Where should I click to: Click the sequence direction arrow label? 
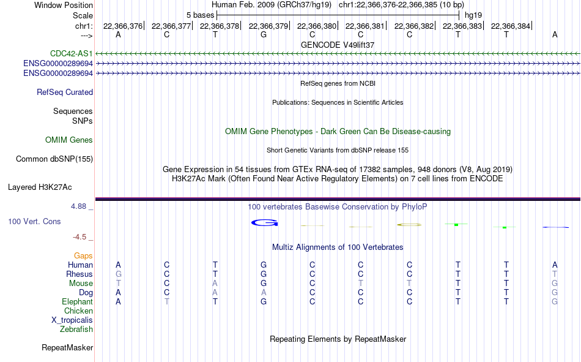(x=87, y=36)
